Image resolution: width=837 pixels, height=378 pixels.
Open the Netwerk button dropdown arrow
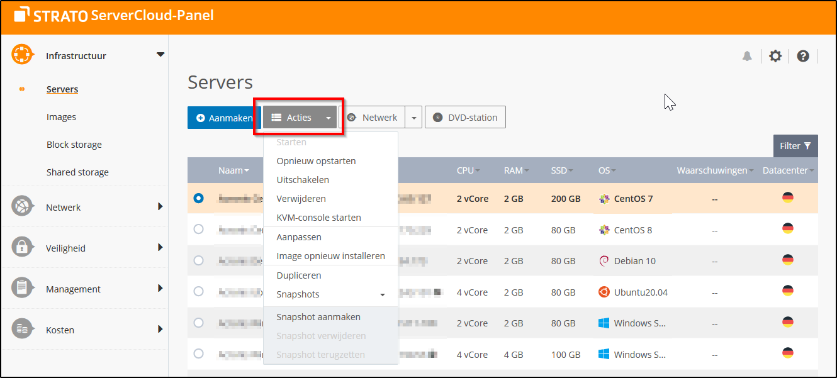click(x=413, y=118)
